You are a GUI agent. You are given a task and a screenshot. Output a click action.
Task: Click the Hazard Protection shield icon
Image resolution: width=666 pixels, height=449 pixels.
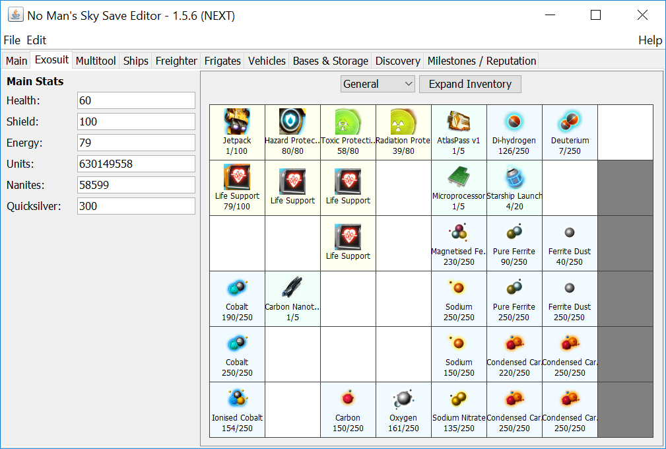292,121
